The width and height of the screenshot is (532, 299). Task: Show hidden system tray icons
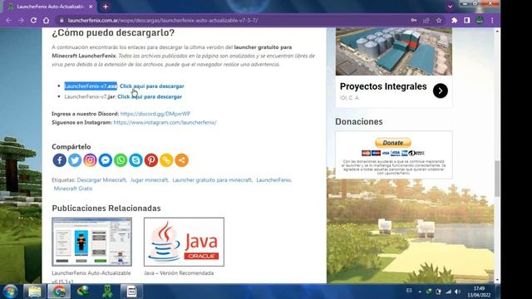(x=420, y=292)
